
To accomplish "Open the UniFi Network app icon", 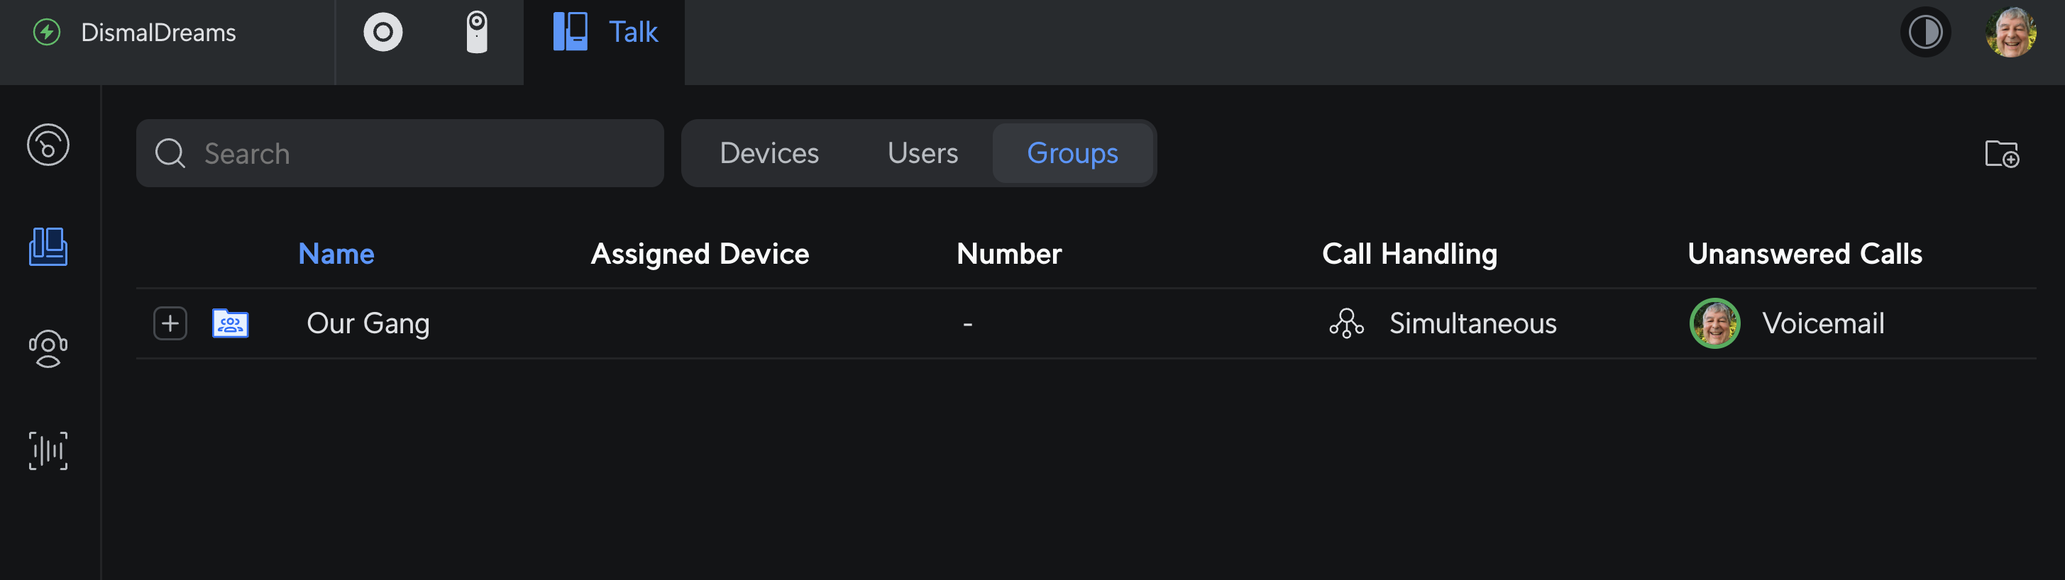I will coord(382,33).
